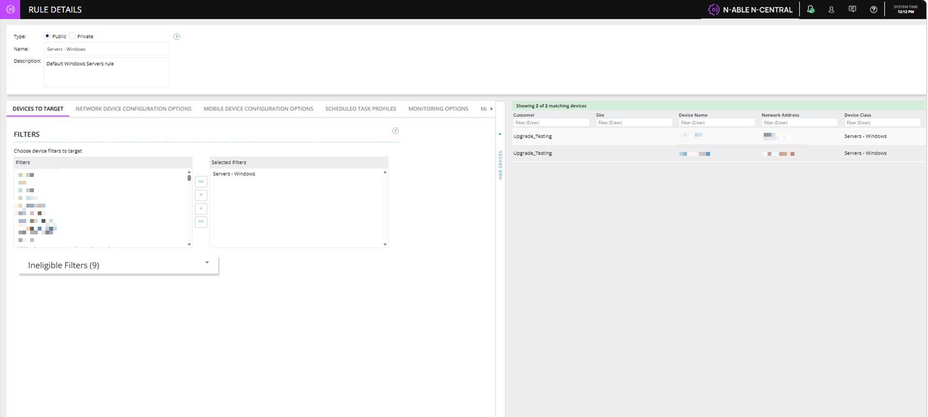
Task: Click the Device Class filter field
Action: (883, 123)
